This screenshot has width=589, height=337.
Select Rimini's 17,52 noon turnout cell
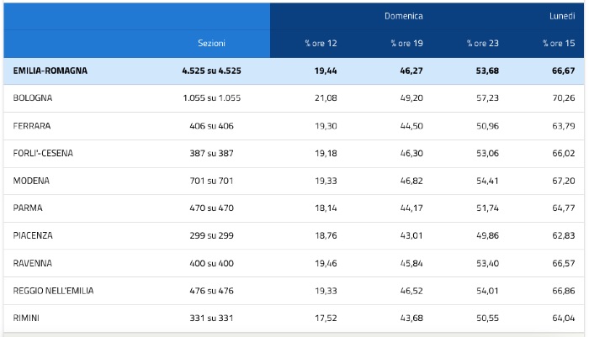(x=325, y=319)
